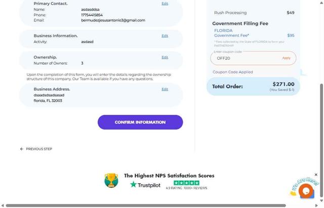Click the Total Order amount $271.00

tap(283, 84)
